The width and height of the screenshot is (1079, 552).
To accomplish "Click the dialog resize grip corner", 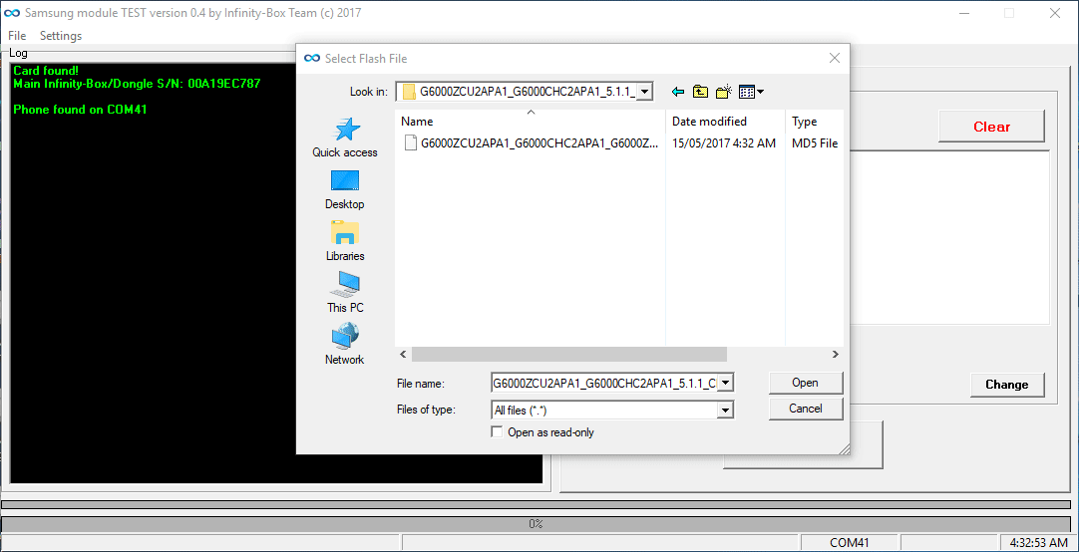I will pos(844,448).
